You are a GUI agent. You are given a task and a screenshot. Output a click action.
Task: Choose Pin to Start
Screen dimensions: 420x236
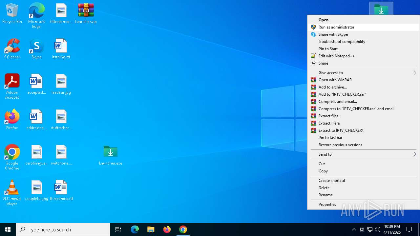(x=363, y=49)
